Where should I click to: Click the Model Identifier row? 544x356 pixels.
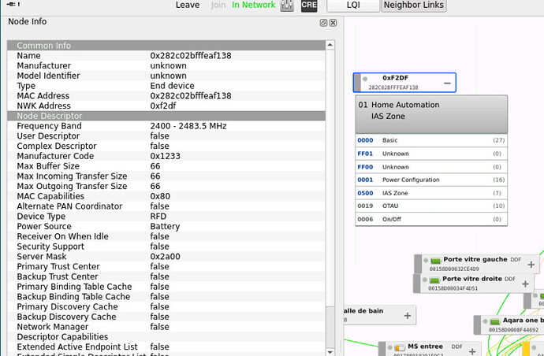coord(166,76)
